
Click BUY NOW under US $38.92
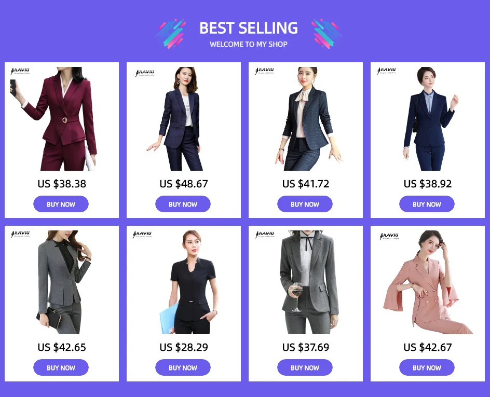(x=427, y=204)
